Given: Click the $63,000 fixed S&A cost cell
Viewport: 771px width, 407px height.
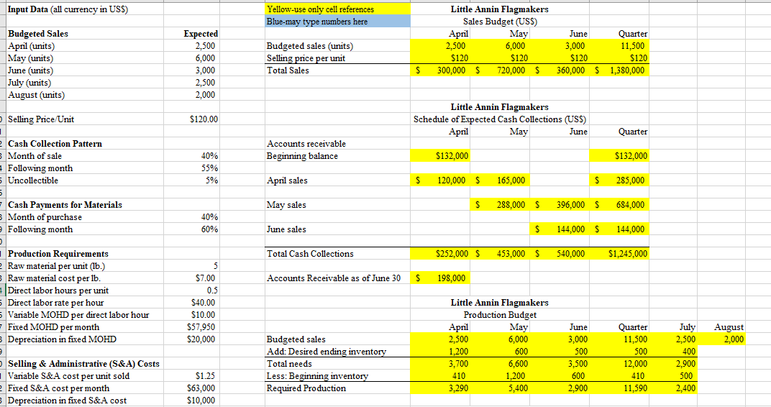Looking at the screenshot, I should click(192, 388).
